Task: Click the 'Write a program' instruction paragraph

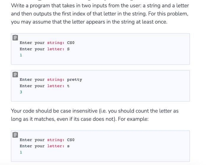Action: 100,14
